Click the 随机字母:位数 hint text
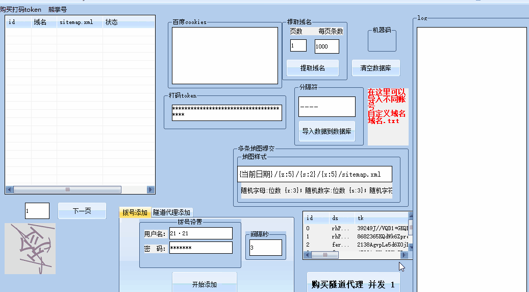The image size is (529, 292). pos(316,191)
